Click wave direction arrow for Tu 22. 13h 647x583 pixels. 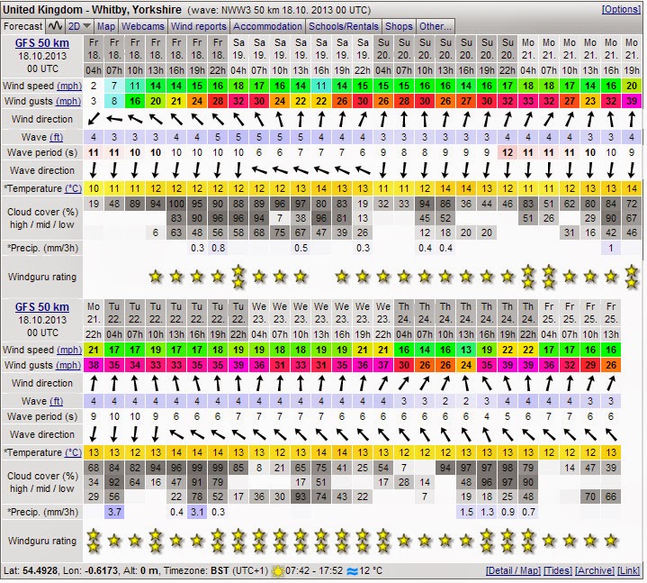click(x=176, y=434)
